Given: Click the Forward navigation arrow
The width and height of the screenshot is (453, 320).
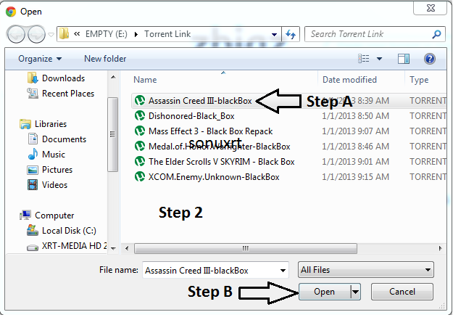Looking at the screenshot, I should [36, 34].
